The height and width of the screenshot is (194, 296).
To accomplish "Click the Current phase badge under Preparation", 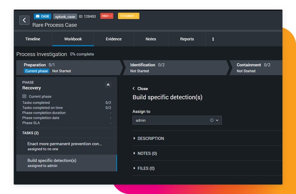I will 37,71.
